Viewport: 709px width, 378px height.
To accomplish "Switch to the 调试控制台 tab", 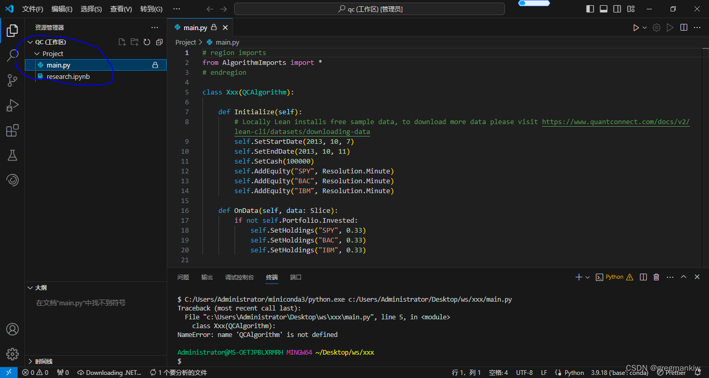I will click(240, 277).
